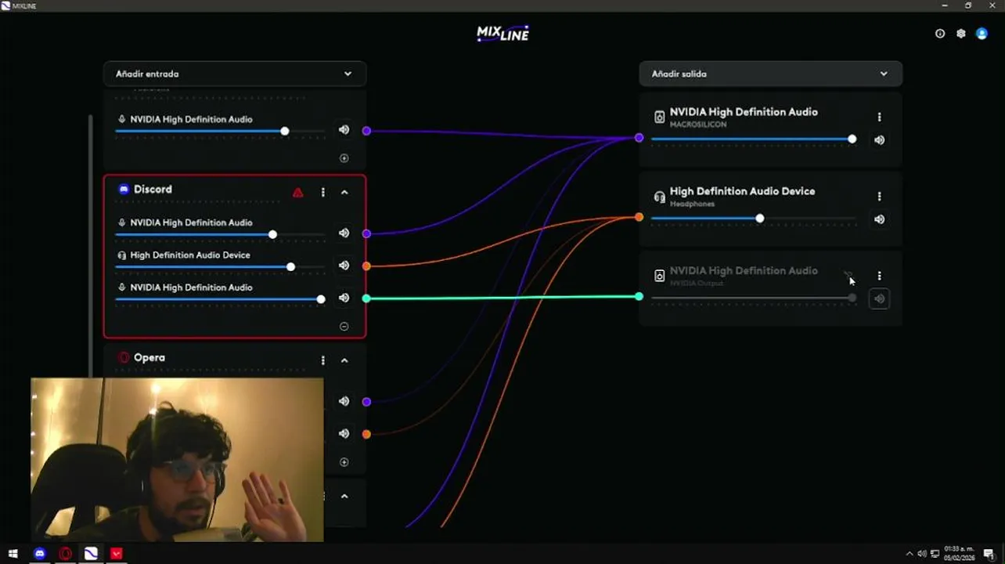
Task: Click the Discord app icon in the card header
Action: pyautogui.click(x=123, y=190)
